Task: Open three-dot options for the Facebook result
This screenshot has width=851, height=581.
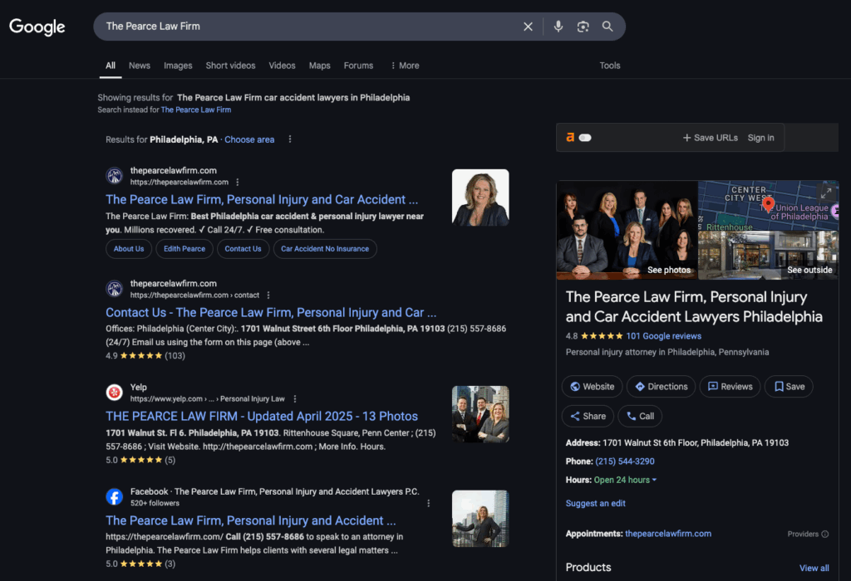Action: pyautogui.click(x=428, y=503)
